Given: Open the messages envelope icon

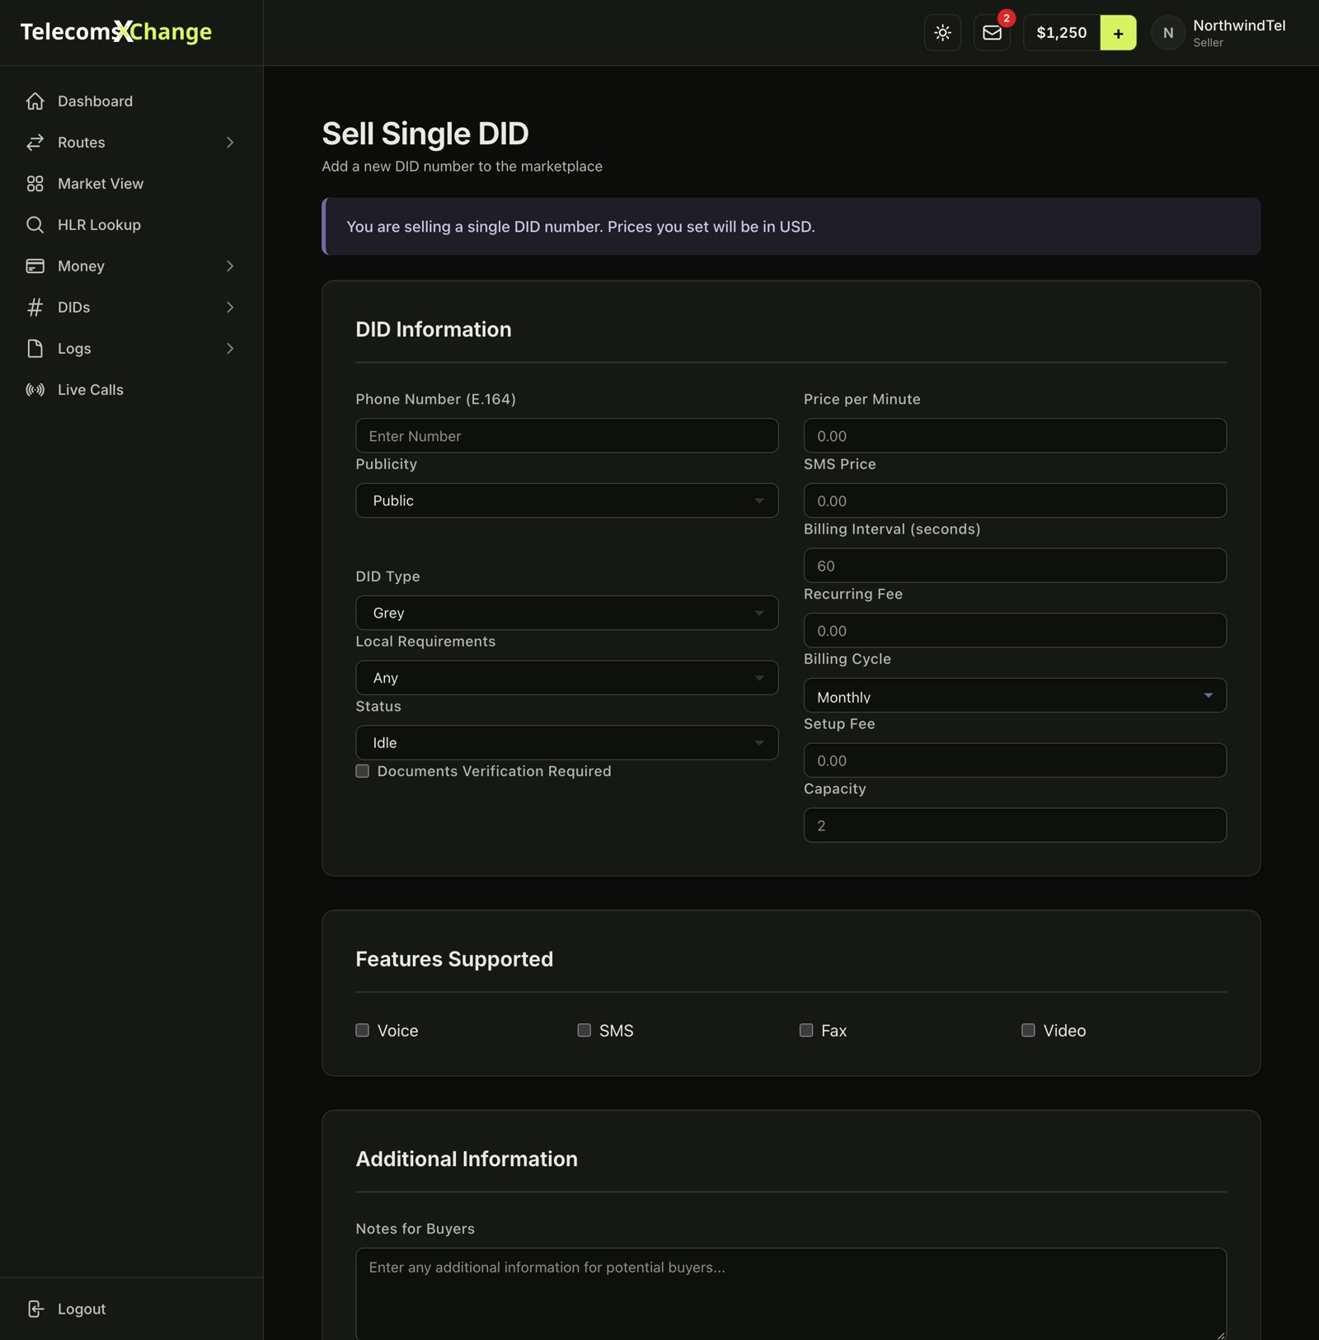Looking at the screenshot, I should pos(992,33).
